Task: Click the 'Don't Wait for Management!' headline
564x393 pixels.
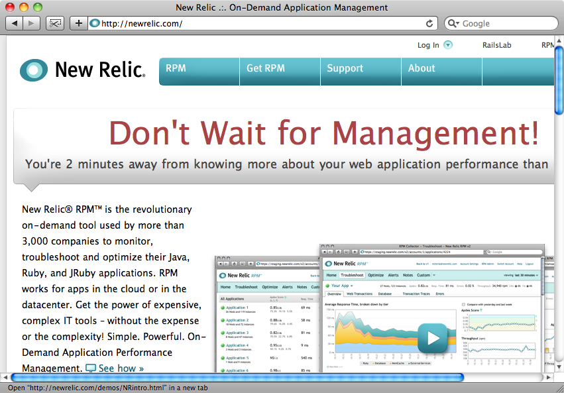Action: point(323,133)
